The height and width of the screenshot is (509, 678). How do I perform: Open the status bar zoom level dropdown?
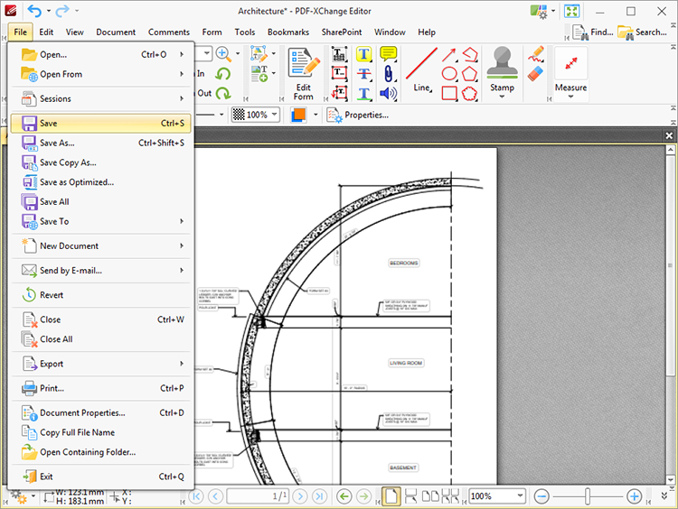point(520,496)
